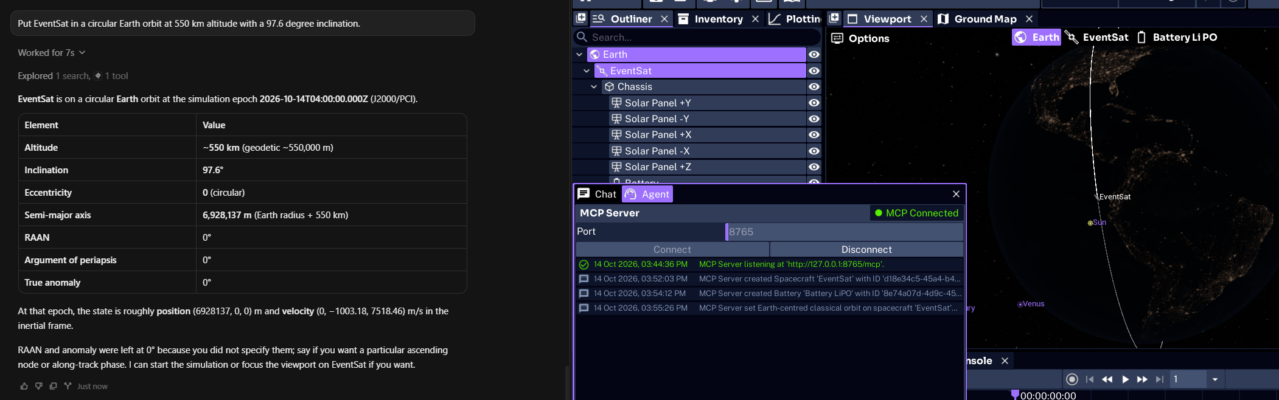
Task: Click the Disconnect button for MCP Server
Action: click(866, 250)
